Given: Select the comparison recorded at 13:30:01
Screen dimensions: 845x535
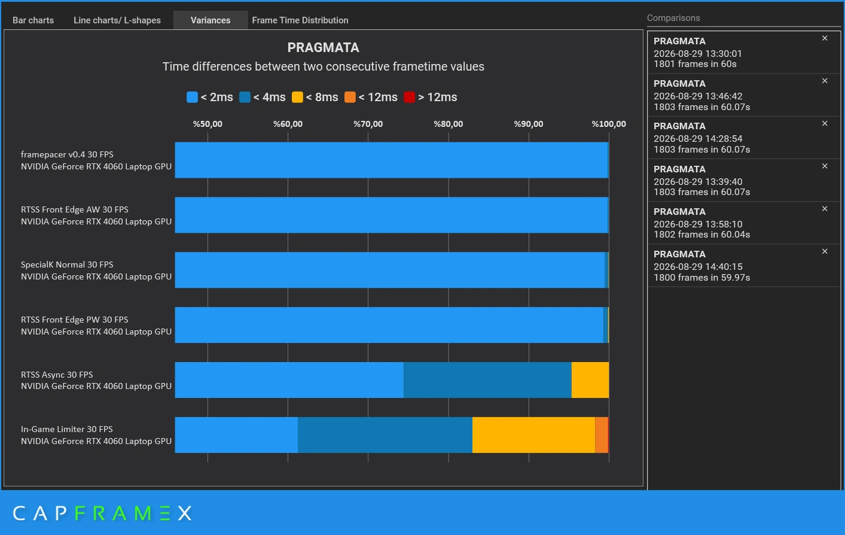Looking at the screenshot, I should tap(744, 52).
